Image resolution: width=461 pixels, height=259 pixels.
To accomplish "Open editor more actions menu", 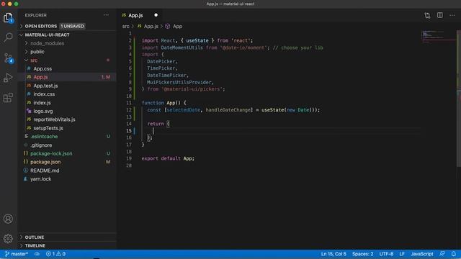I will point(452,15).
